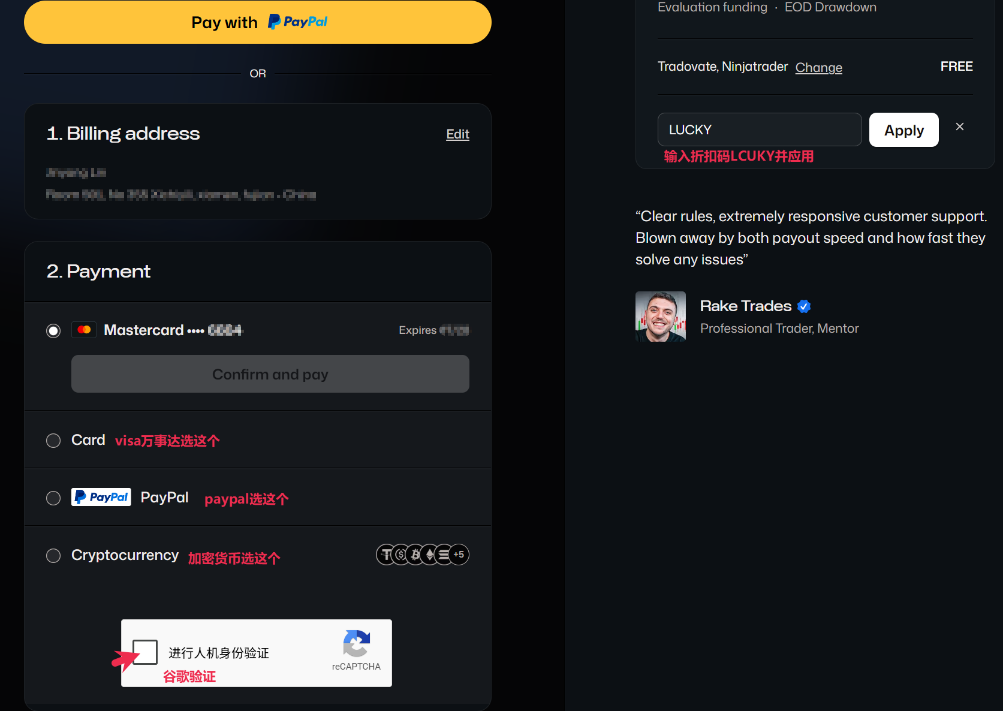Click the 'Tradovate, Ninjatrader' text

tap(722, 67)
